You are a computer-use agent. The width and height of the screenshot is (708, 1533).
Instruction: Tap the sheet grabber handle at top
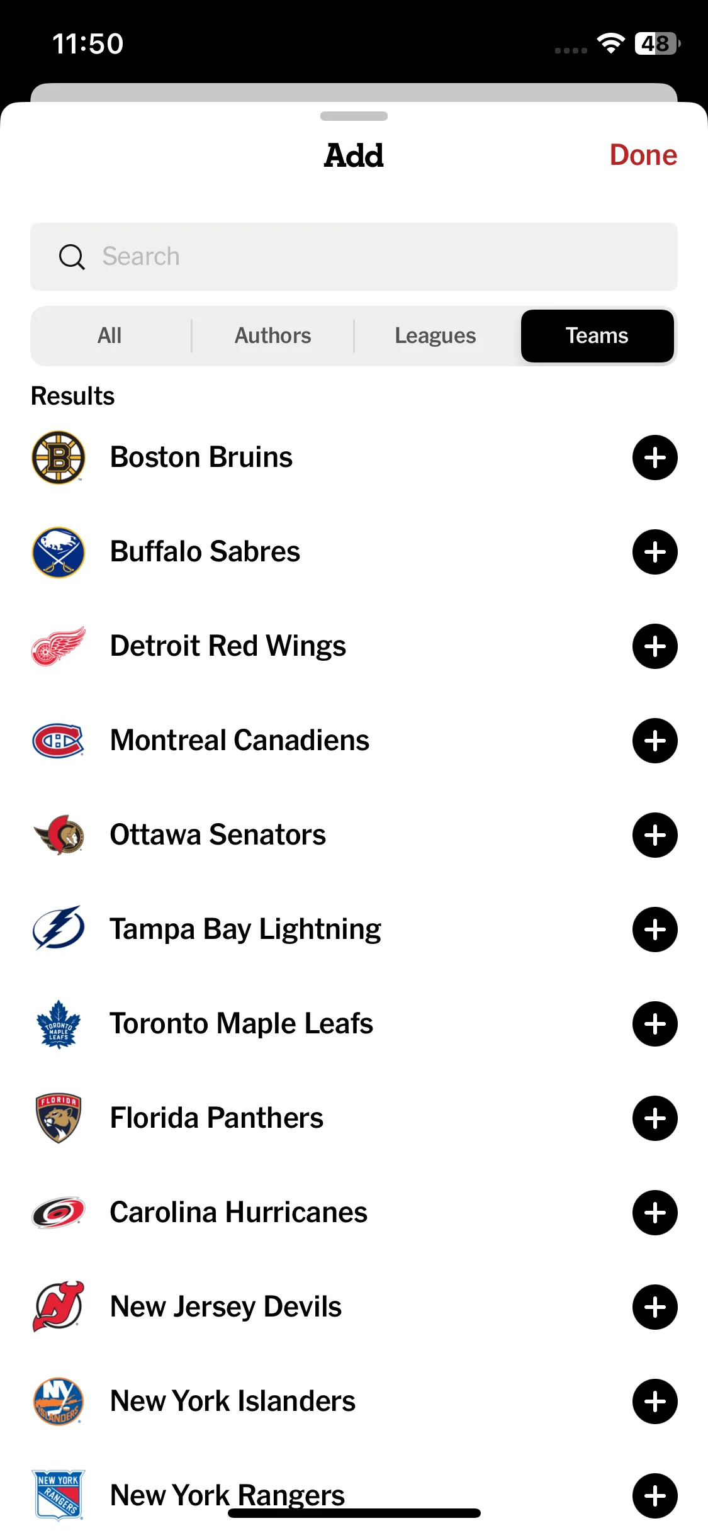[x=354, y=116]
